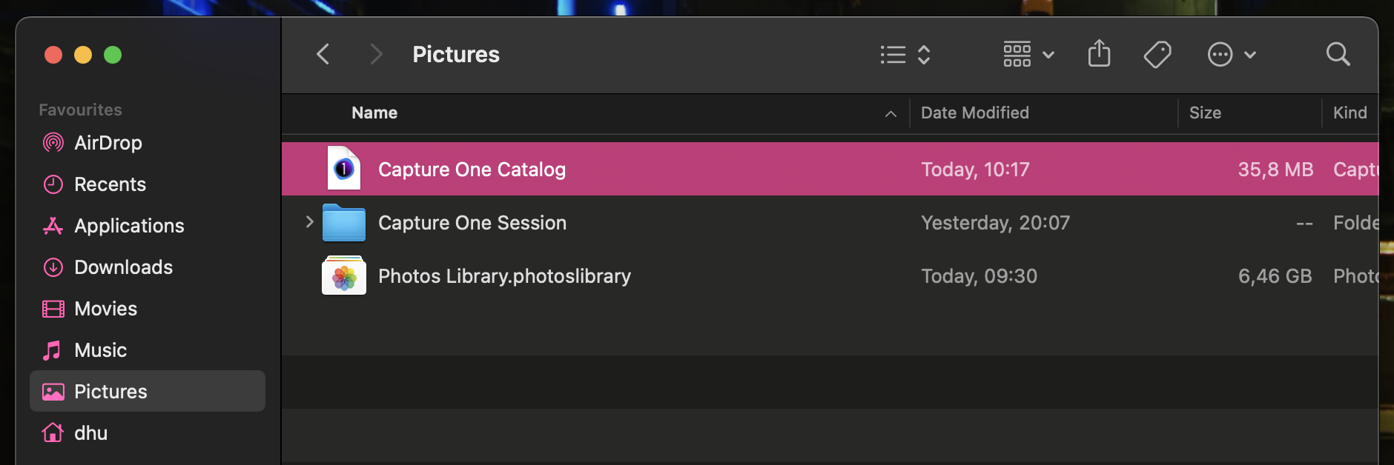Sort by the Name column header
Screen dimensions: 1394x465
pyautogui.click(x=374, y=113)
